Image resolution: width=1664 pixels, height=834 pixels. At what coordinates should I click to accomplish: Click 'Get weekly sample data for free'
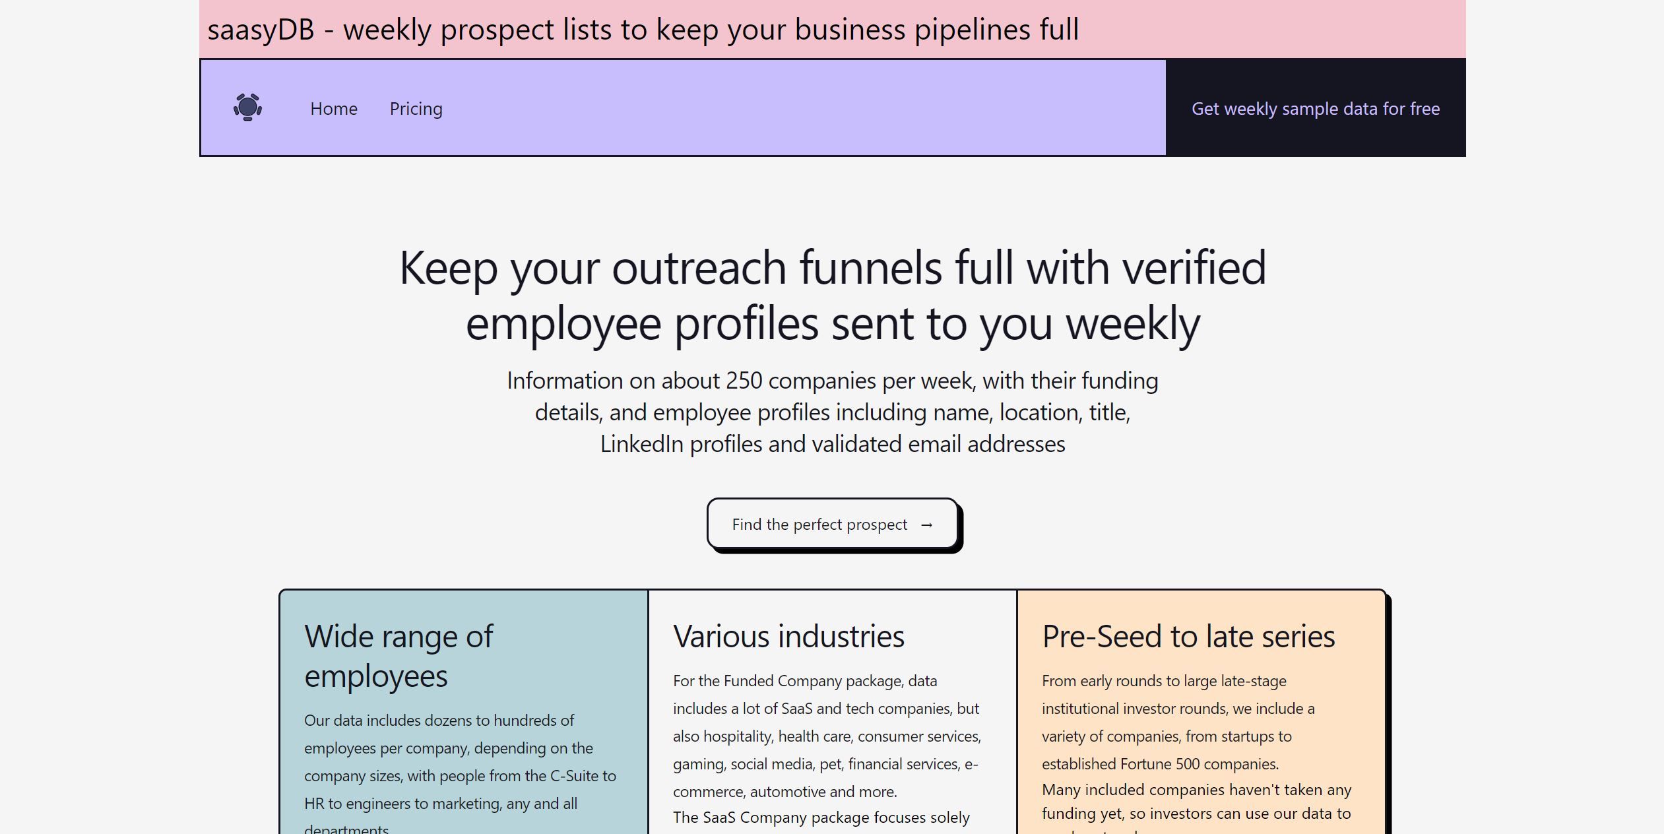1315,109
